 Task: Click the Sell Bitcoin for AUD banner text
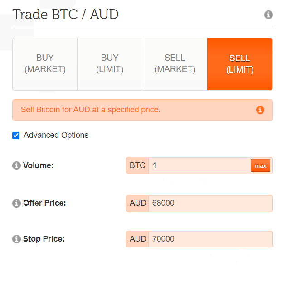click(x=91, y=110)
